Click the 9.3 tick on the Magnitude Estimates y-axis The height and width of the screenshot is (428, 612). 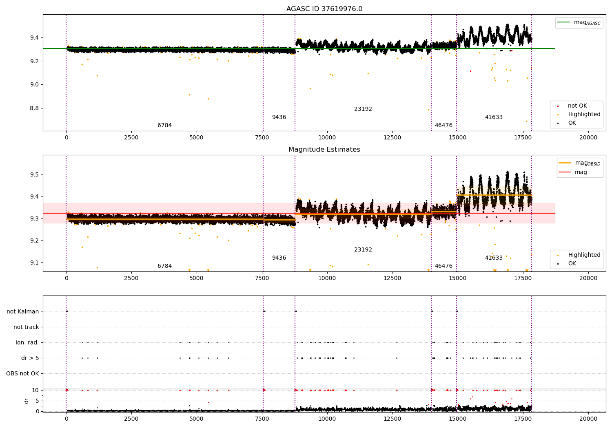click(35, 218)
